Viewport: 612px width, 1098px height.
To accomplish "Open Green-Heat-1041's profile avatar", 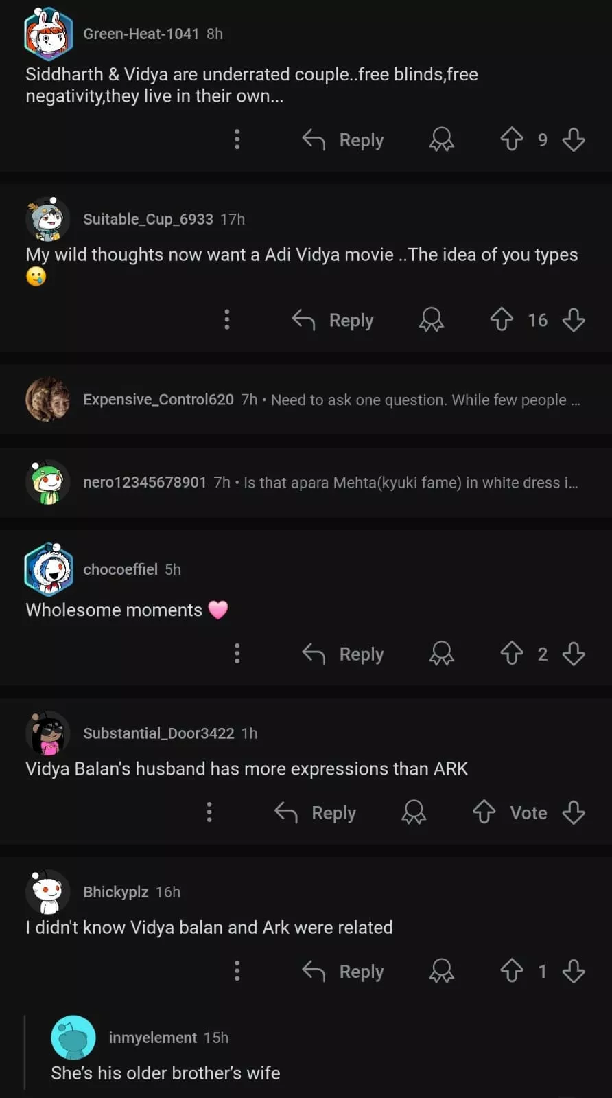I will 48,34.
